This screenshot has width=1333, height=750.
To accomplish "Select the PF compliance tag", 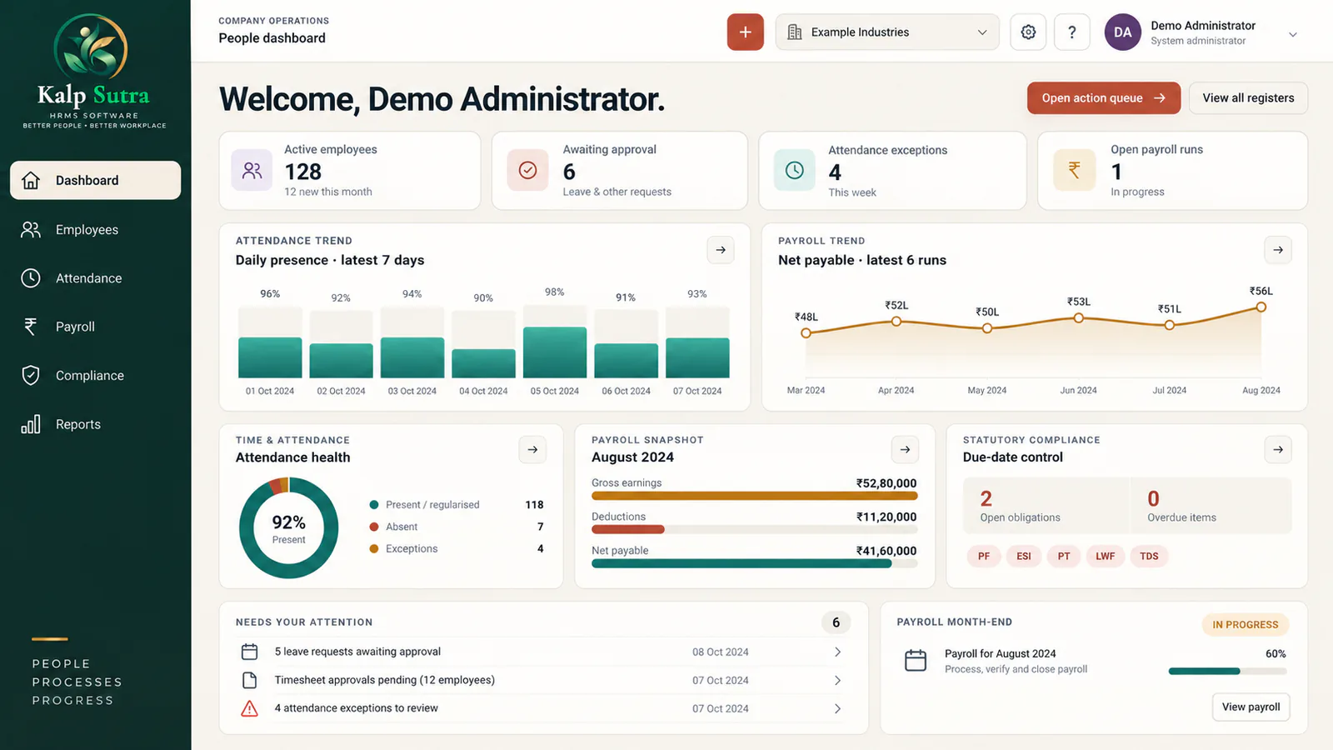I will (x=984, y=556).
